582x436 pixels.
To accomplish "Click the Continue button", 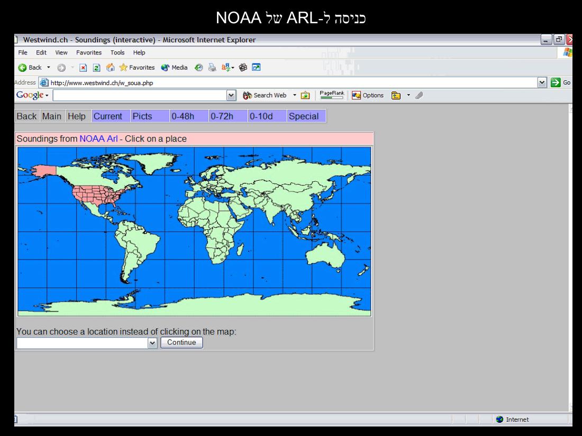I will (x=181, y=342).
